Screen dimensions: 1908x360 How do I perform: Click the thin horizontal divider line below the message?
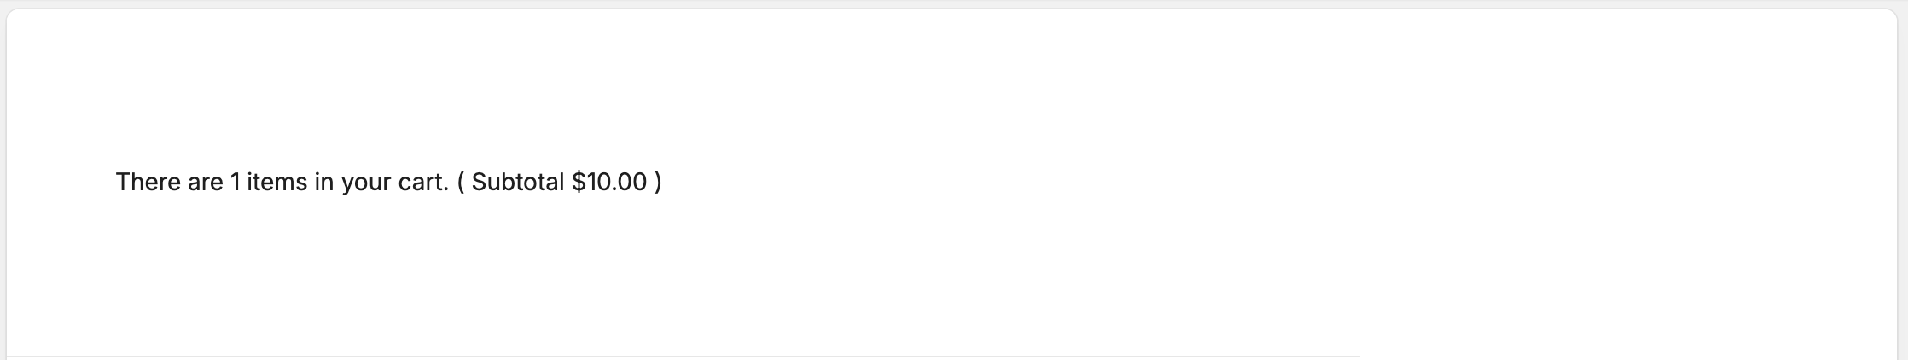(x=683, y=356)
